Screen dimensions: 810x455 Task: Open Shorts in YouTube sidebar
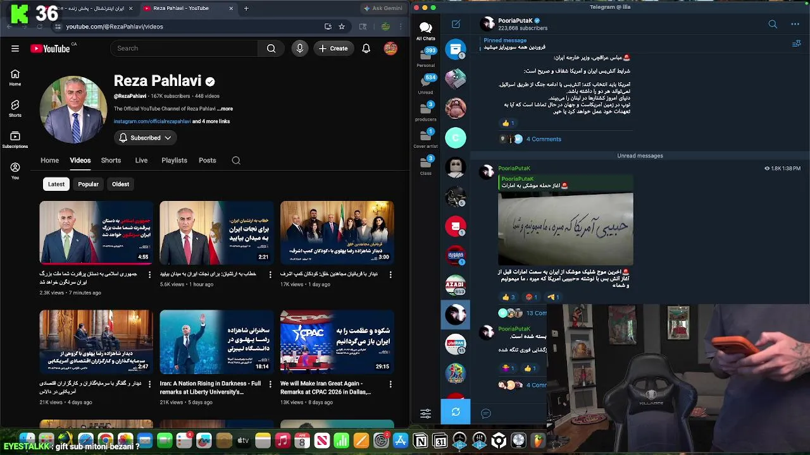(15, 109)
